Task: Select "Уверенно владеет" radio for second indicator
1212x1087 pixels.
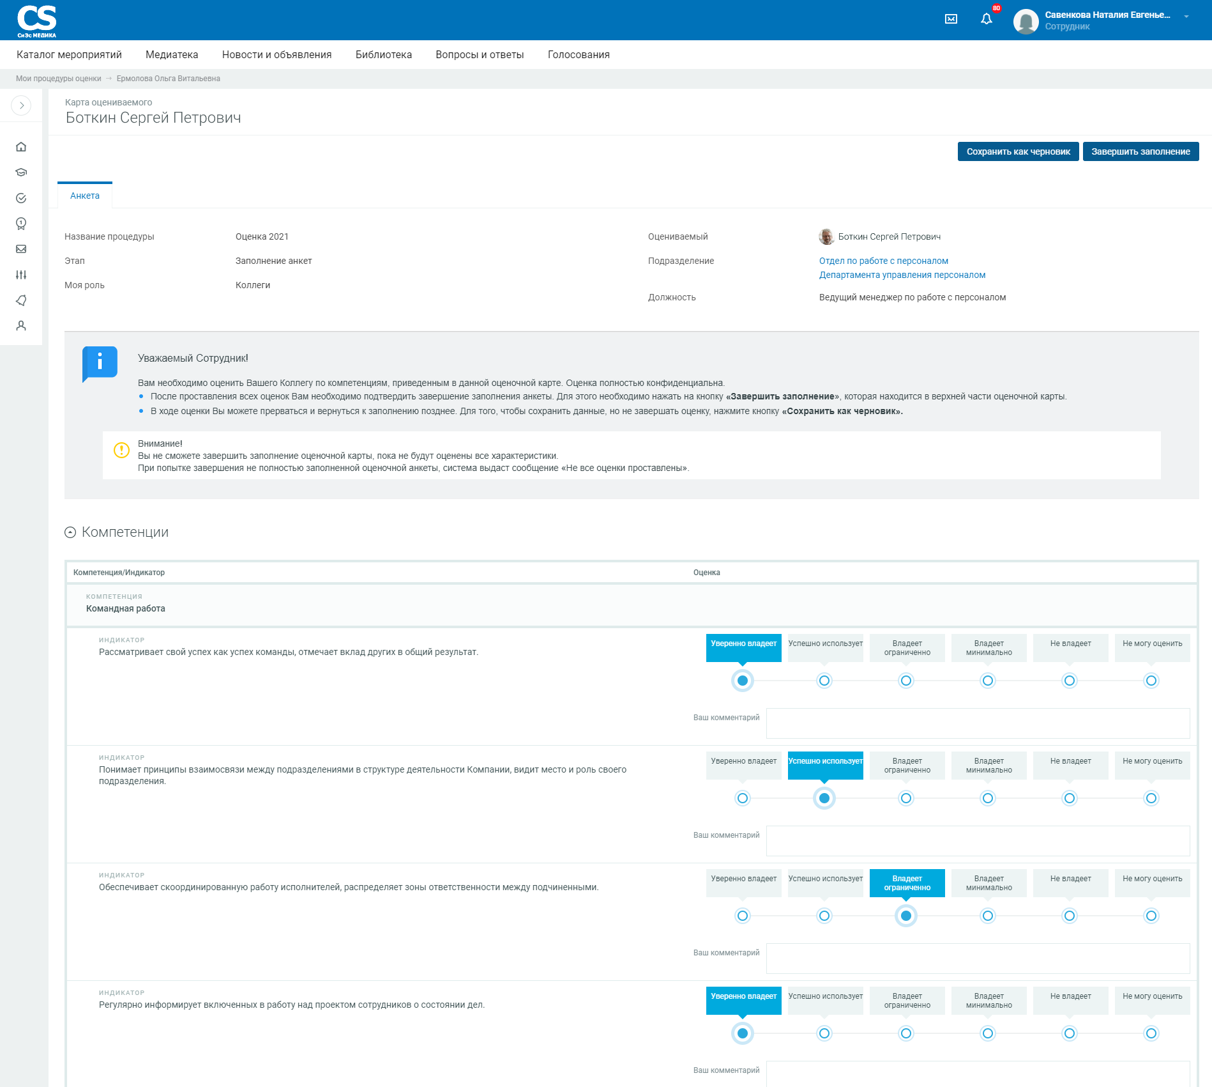Action: (743, 798)
